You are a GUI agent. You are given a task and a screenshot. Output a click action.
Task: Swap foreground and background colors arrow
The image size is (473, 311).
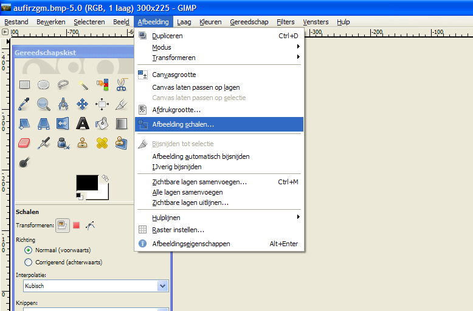105,178
